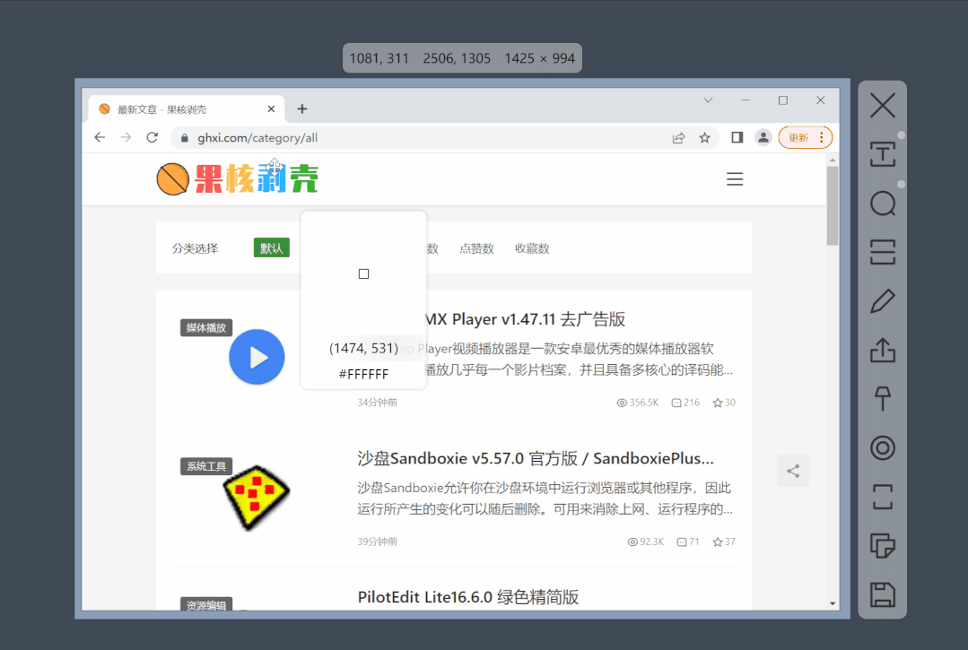Screen dimensions: 968x650
Task: Open a new tab with plus button
Action: 301,109
